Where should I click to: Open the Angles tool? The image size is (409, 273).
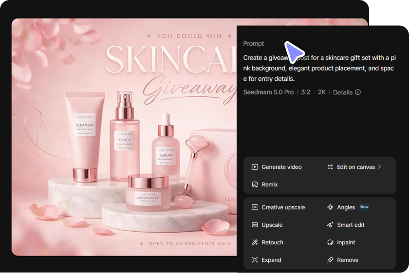pyautogui.click(x=346, y=207)
